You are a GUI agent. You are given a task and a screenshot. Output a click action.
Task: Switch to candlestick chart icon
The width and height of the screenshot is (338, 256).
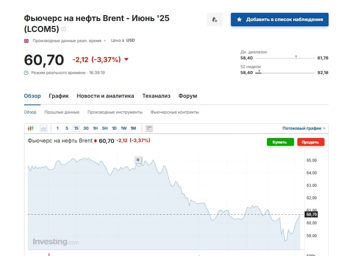(x=30, y=129)
